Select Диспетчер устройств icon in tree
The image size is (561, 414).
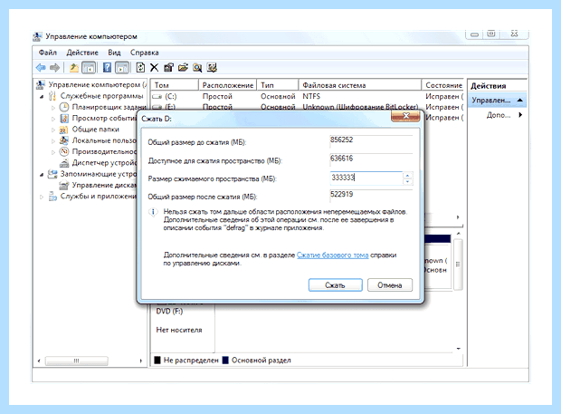[x=64, y=163]
